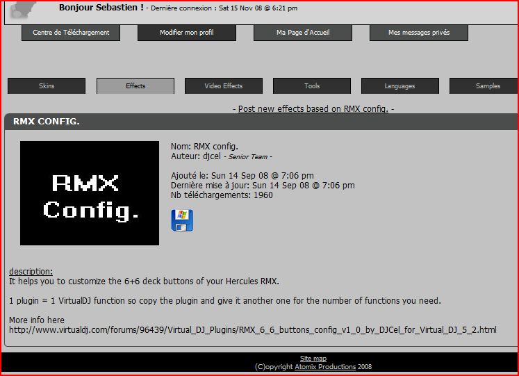Click the Nom: RMX config. line
The image size is (519, 376).
pyautogui.click(x=204, y=147)
